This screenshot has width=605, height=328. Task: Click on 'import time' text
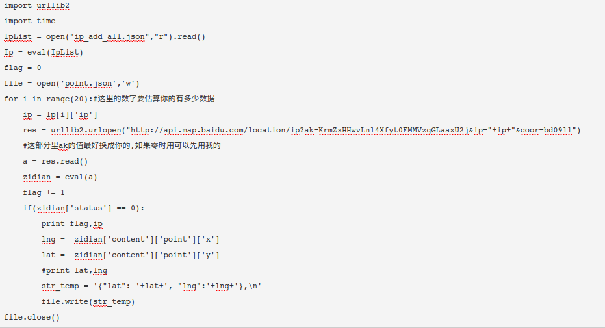pyautogui.click(x=30, y=21)
